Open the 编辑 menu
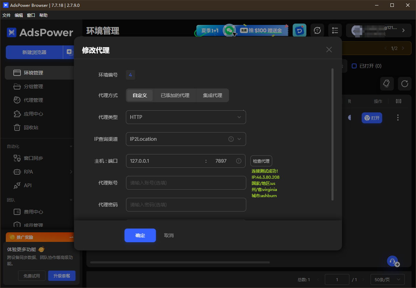 click(x=19, y=15)
